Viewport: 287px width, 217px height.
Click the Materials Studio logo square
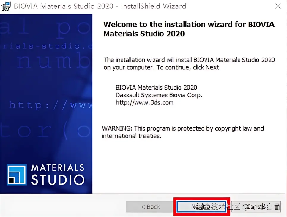(x=17, y=175)
